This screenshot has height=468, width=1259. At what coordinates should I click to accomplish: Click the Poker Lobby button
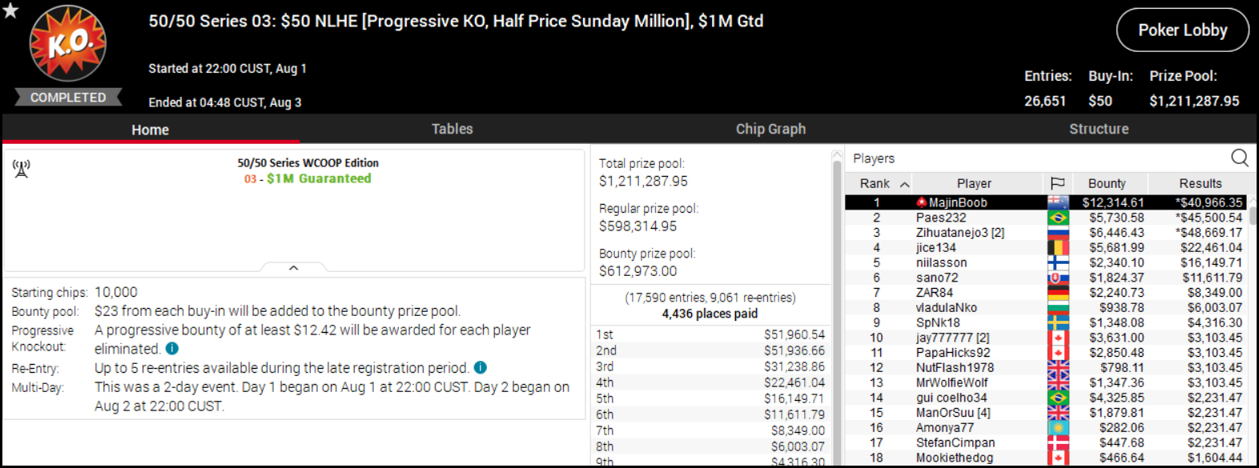[x=1182, y=30]
